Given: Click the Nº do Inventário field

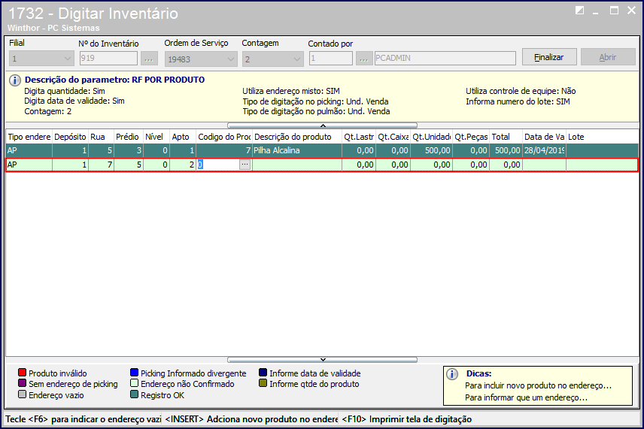Looking at the screenshot, I should point(108,59).
